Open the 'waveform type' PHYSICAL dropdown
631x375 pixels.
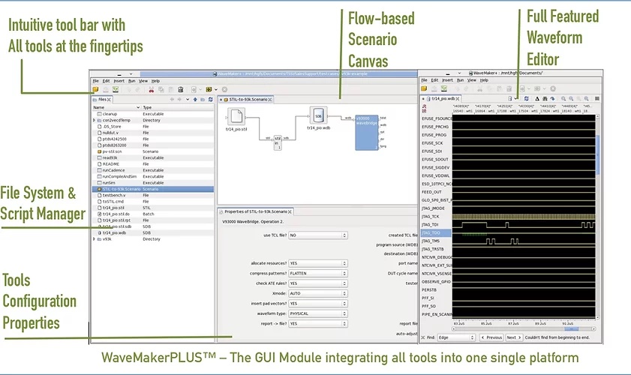[x=318, y=313]
